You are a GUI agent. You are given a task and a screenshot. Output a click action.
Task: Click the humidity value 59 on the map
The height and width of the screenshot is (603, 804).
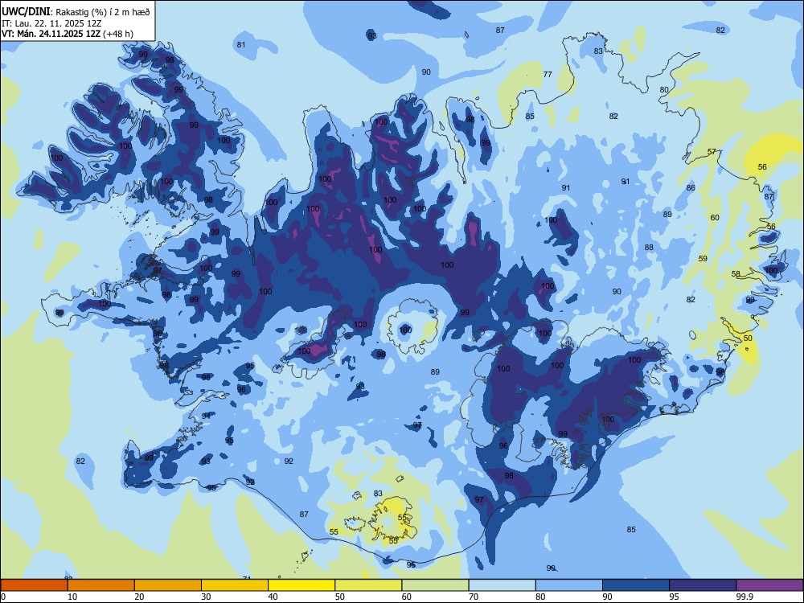tap(703, 258)
